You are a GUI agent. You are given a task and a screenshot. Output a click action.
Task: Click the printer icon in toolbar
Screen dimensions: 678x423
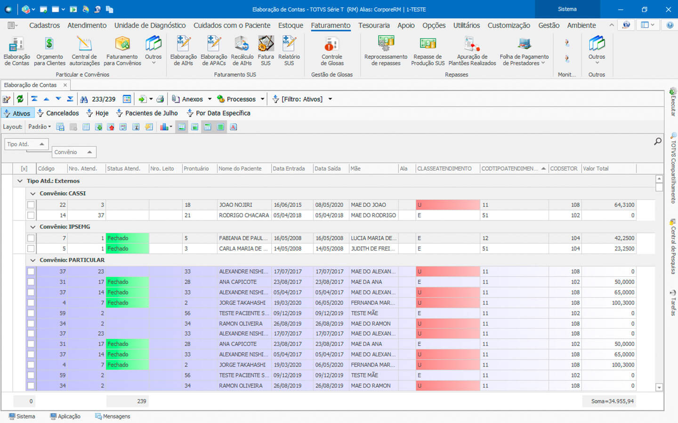tap(160, 99)
